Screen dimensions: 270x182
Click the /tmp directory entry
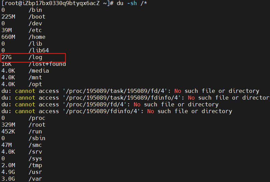click(35, 165)
